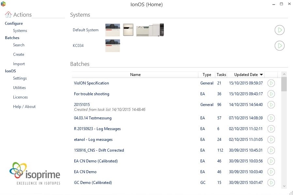Open Settings under IonOS section
Screen dimensions: 293x195
click(x=20, y=78)
